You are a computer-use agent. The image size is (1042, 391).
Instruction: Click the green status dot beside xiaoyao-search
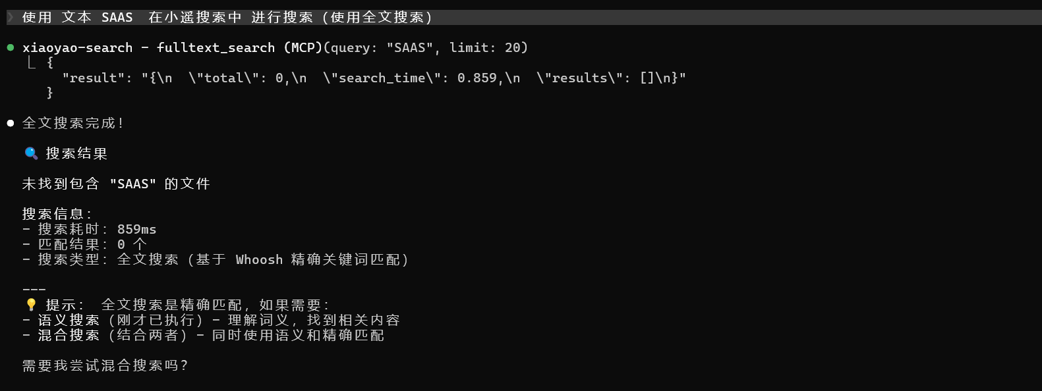11,47
